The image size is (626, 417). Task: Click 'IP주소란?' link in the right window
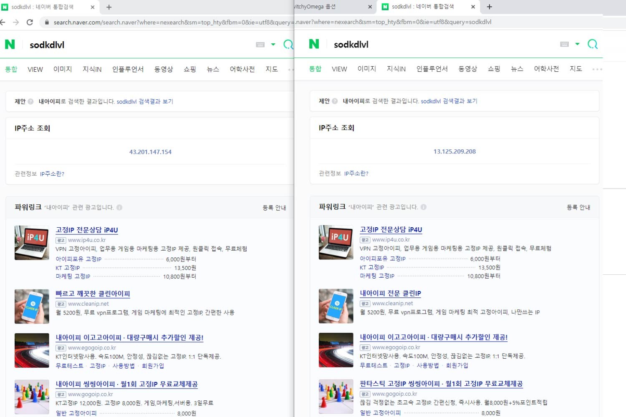(x=356, y=173)
